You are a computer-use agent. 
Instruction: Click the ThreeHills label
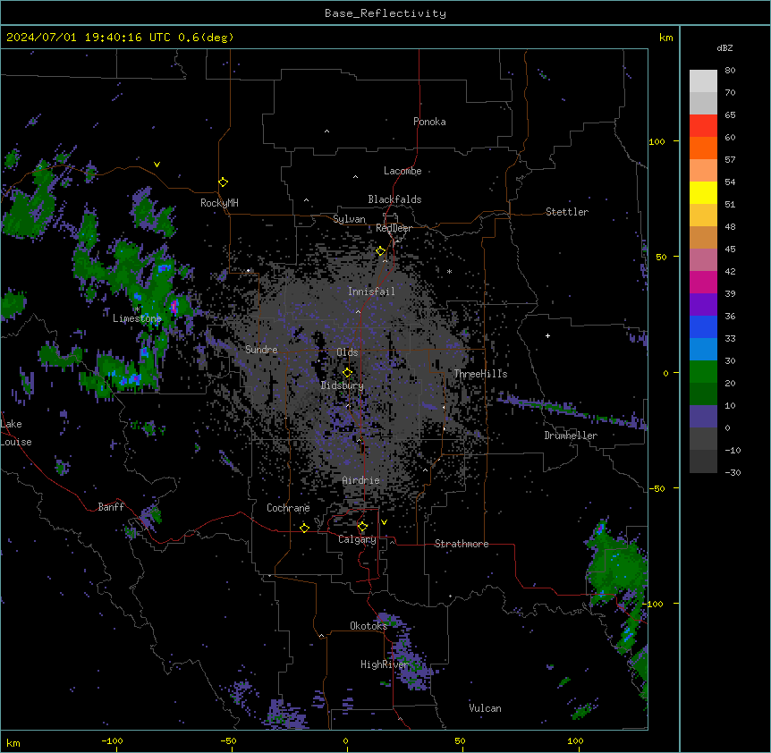click(480, 374)
